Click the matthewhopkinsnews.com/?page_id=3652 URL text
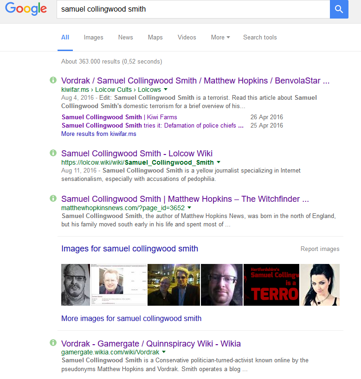Viewport: 361px width, 379px height. coord(123,208)
